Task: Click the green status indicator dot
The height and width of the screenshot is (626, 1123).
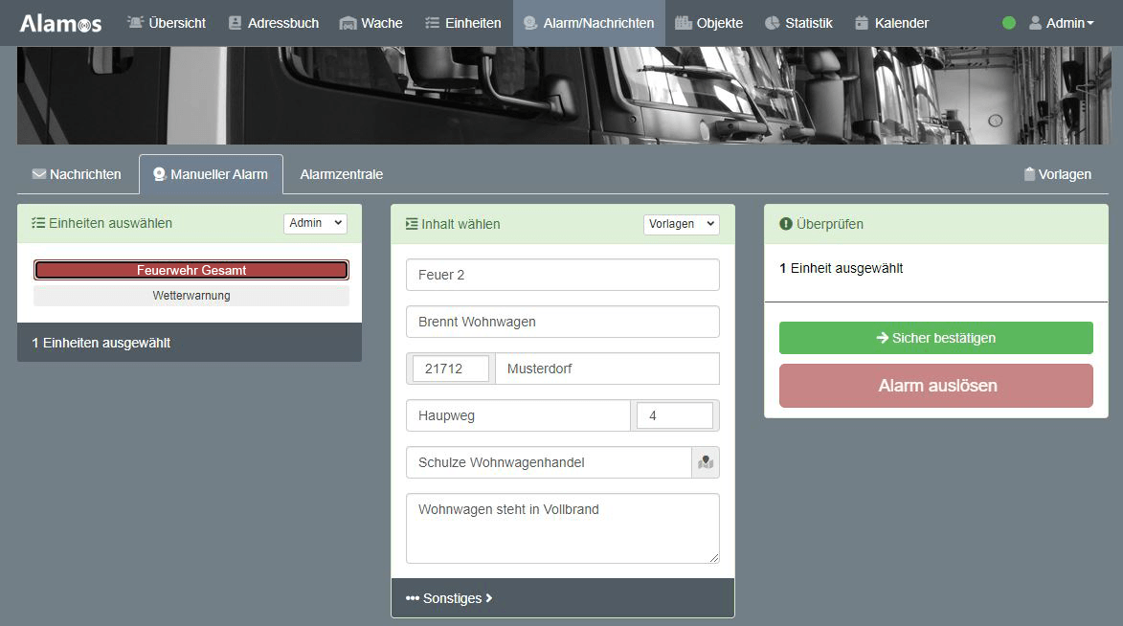Action: (1008, 23)
